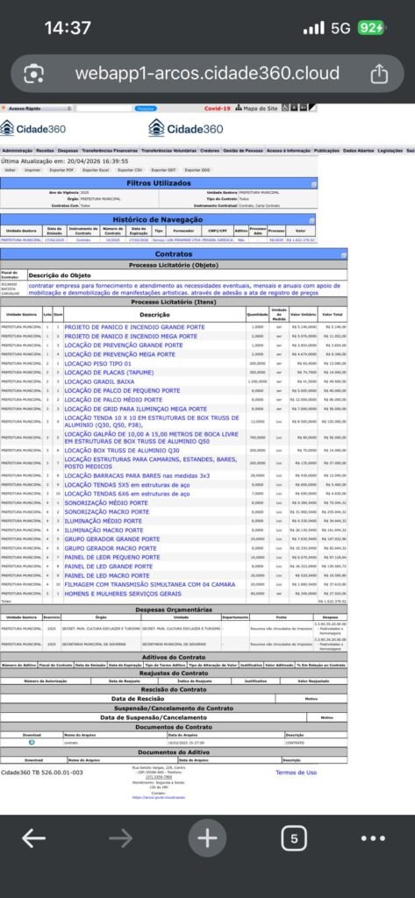Open the Acesso Rápido dropdown

click(x=37, y=108)
